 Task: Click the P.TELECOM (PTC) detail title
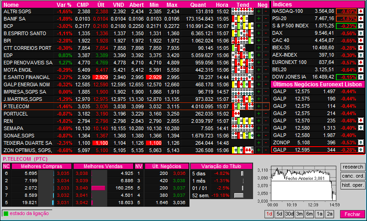tap(25, 159)
